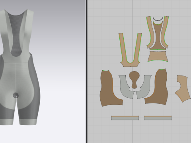The height and width of the screenshot is (143, 191).
Task: Click the left leg hem band on 3D garment
Action: tap(7, 122)
